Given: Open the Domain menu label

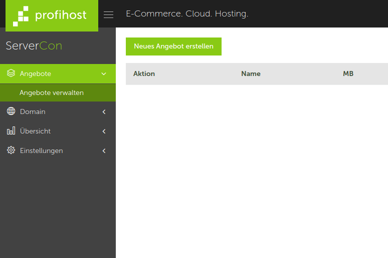Looking at the screenshot, I should coord(33,111).
